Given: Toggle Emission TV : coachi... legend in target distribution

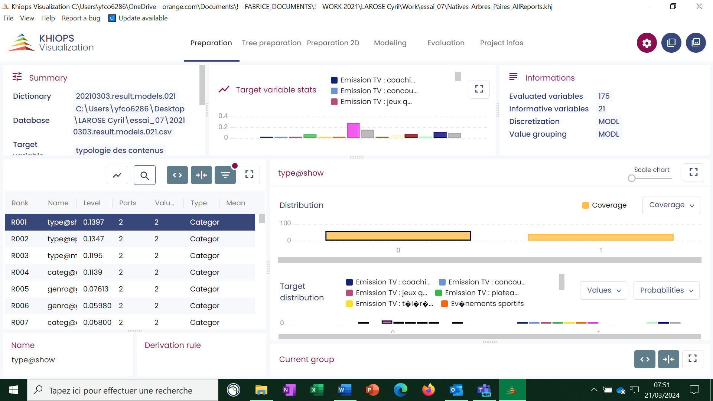Looking at the screenshot, I should pyautogui.click(x=388, y=282).
